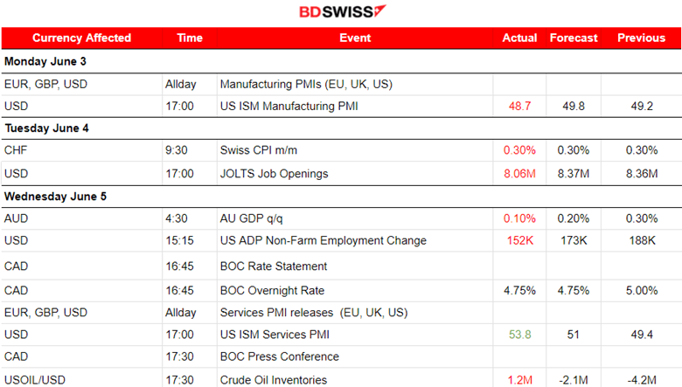Click the Wednesday June 5 date row
The width and height of the screenshot is (682, 387).
[x=55, y=197]
